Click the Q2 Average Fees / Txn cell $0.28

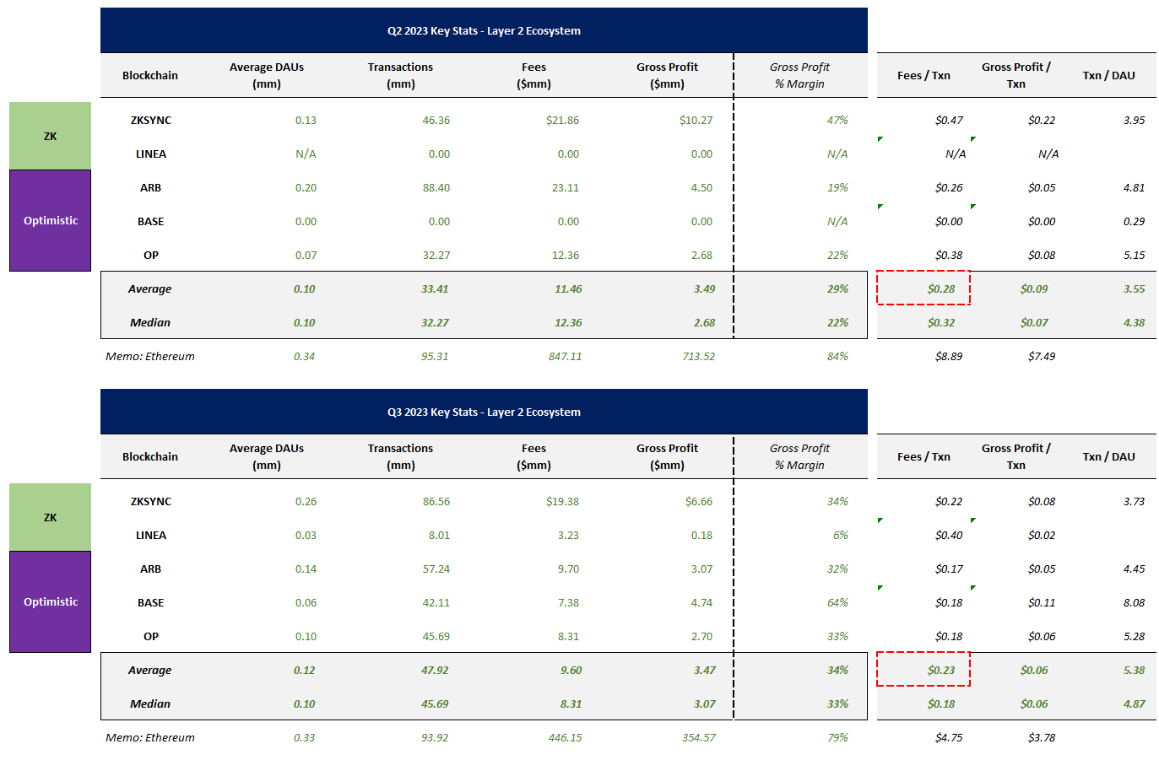click(x=923, y=288)
